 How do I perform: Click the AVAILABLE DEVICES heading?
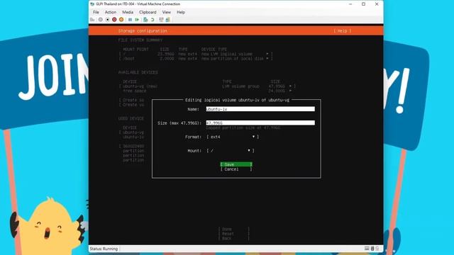138,72
